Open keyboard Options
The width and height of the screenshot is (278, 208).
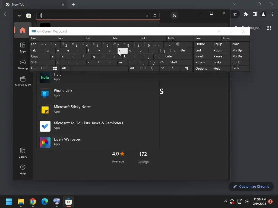203,68
